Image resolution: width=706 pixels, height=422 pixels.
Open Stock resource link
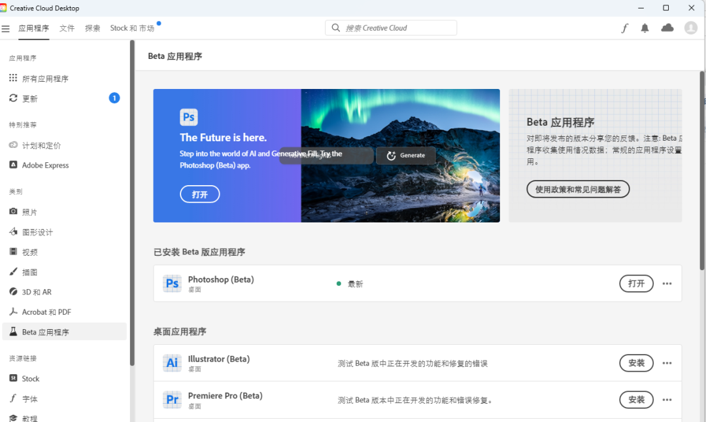point(64,379)
